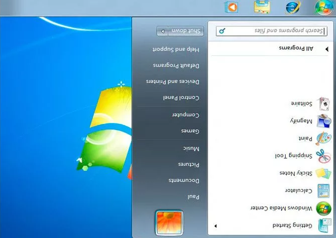Image resolution: width=336 pixels, height=238 pixels.
Task: Launch Windows Media Center icon
Action: (324, 208)
